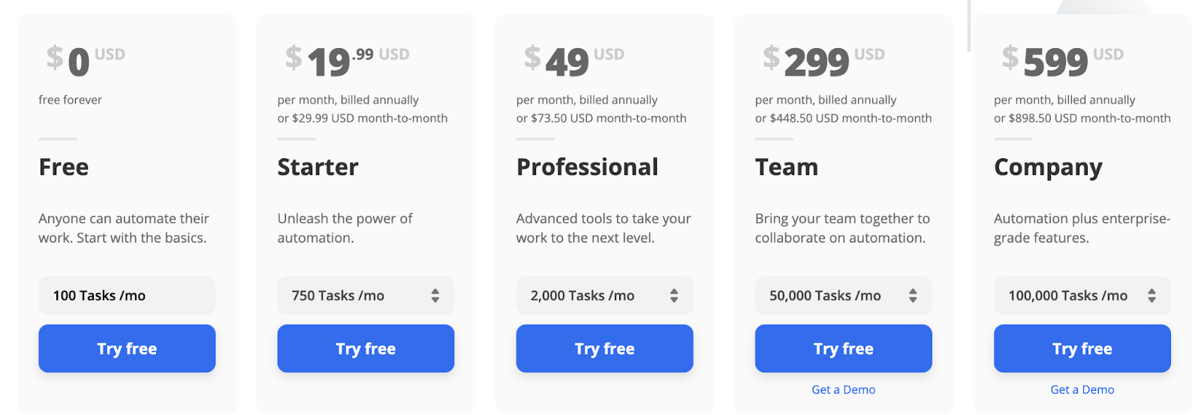Screen dimensions: 1201x415
Task: Open the 2,000 Tasks /mo dropdown
Action: coord(604,296)
